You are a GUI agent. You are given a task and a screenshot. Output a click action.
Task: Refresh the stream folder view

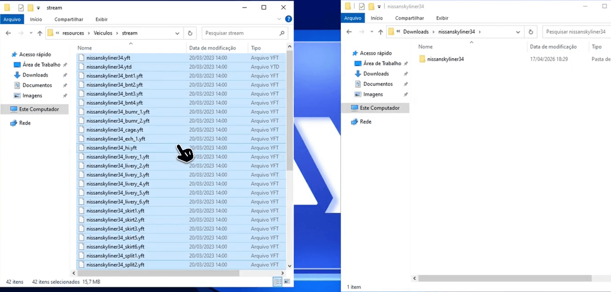(190, 33)
